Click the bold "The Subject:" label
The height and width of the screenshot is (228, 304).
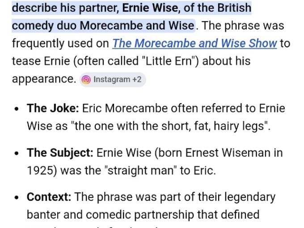click(60, 153)
